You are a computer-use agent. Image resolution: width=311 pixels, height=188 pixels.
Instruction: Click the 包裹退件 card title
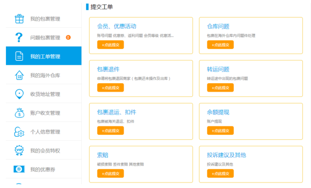pyautogui.click(x=108, y=69)
